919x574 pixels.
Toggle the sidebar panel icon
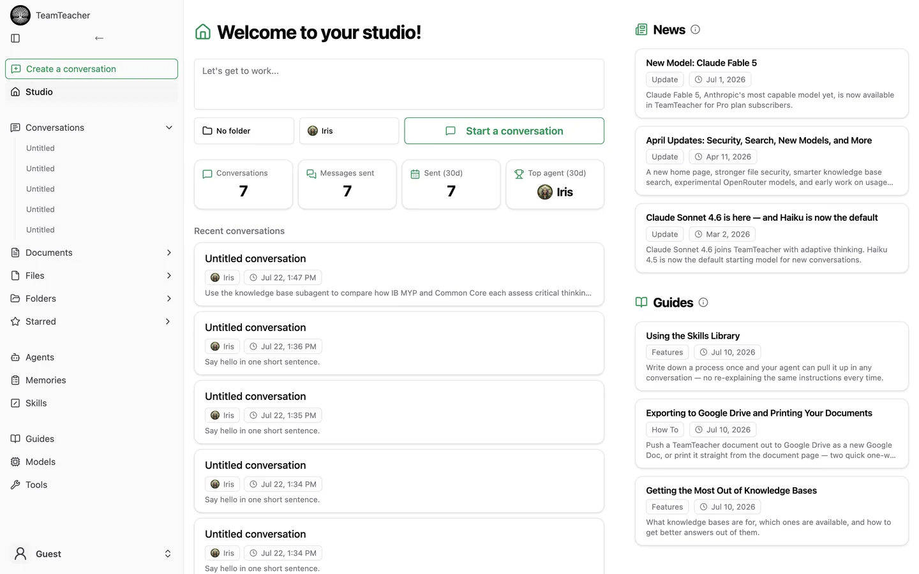pos(15,38)
